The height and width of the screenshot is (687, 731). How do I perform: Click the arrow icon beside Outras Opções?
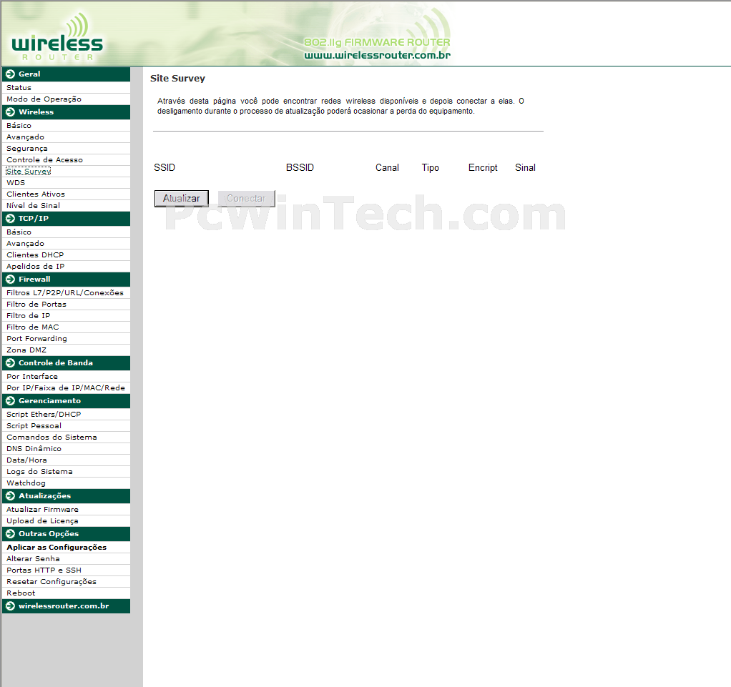(10, 534)
